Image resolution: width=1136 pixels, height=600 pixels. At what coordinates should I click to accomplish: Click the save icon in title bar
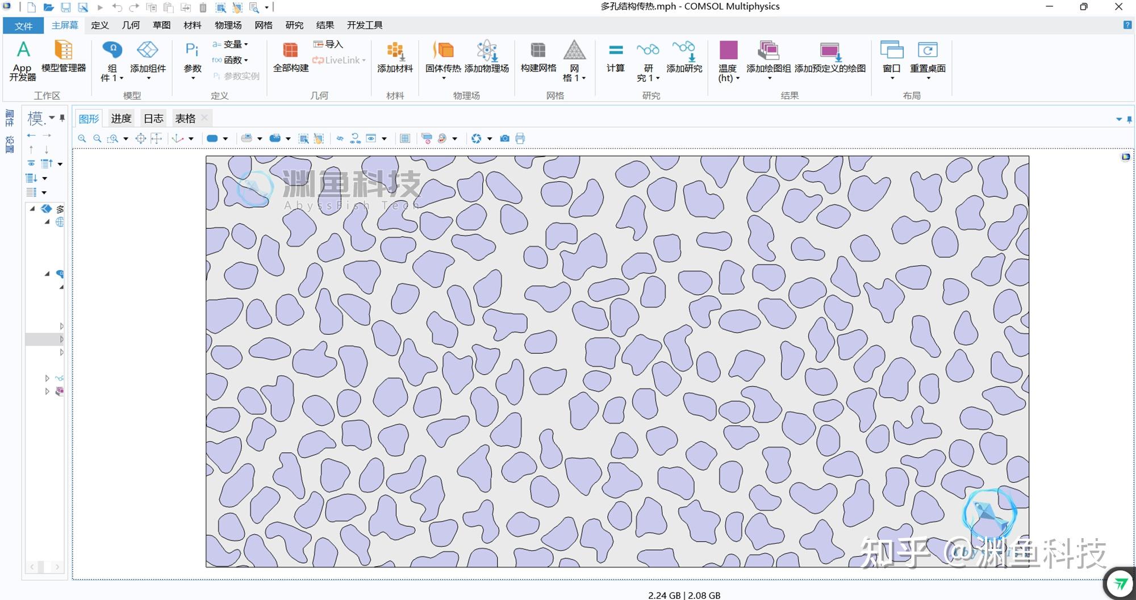(x=66, y=7)
